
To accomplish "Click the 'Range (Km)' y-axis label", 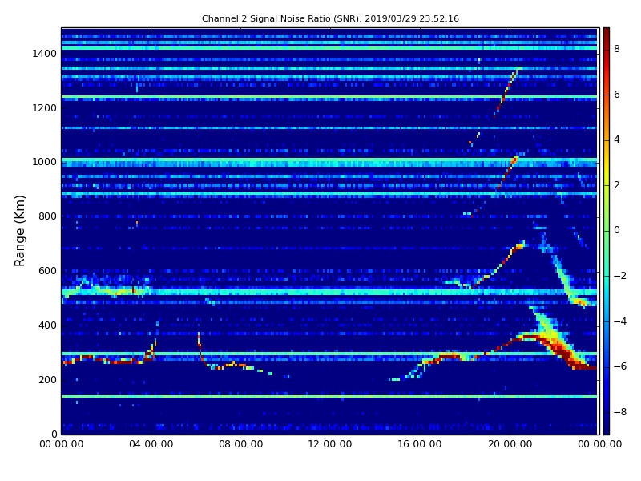I will (x=19, y=231).
